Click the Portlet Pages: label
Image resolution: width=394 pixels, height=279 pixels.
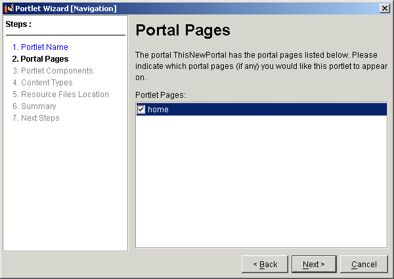point(160,95)
